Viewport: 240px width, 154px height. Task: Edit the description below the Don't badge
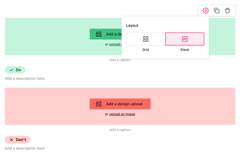(x=25, y=148)
